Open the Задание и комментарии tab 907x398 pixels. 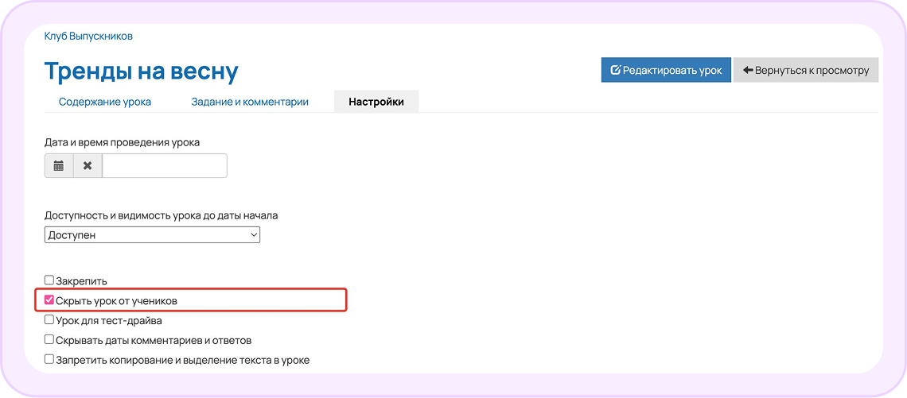pyautogui.click(x=249, y=102)
